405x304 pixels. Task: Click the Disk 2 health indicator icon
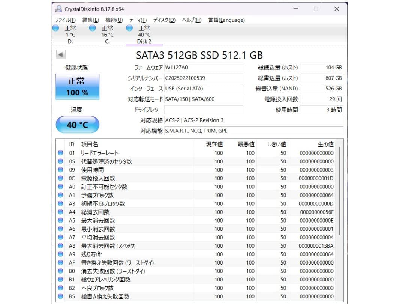coord(129,28)
